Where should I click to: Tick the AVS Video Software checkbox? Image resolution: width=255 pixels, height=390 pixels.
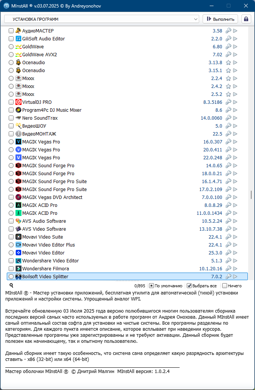click(x=11, y=229)
